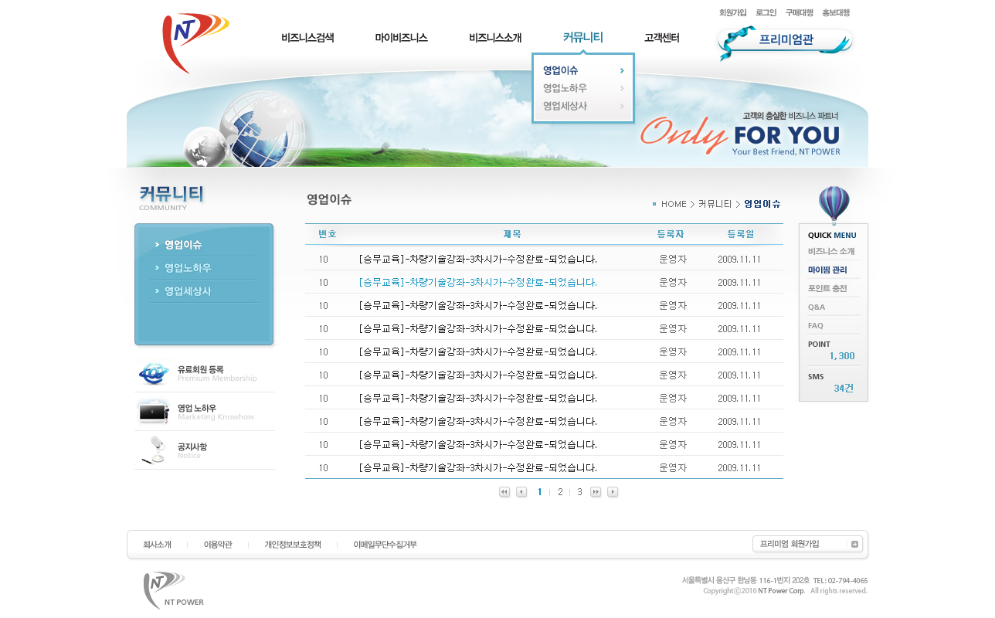Click the 유료회원 등록 globe icon
The height and width of the screenshot is (618, 995).
tap(154, 374)
